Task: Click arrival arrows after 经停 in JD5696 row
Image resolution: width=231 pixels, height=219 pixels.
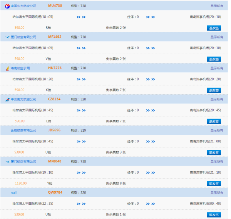Action: click(x=151, y=142)
